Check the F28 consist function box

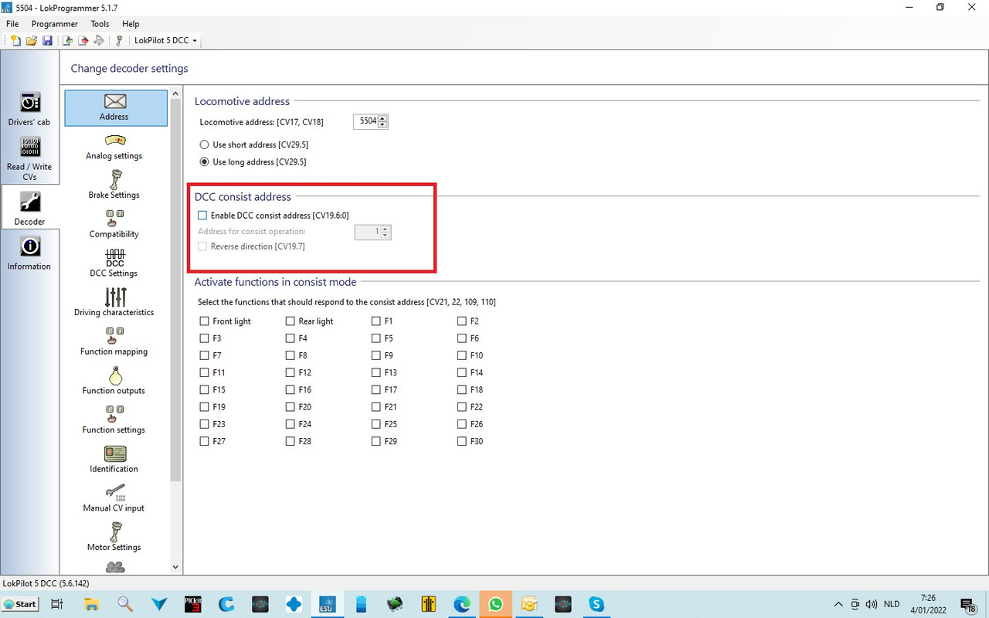[x=291, y=441]
